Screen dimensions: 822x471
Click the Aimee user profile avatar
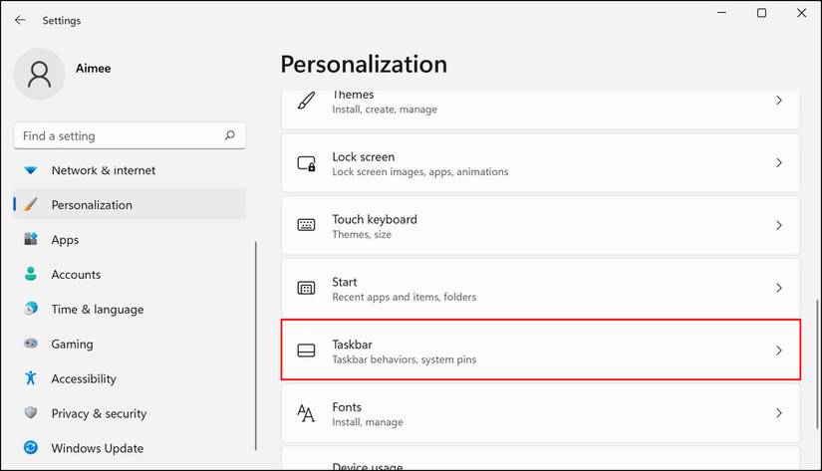pos(40,75)
